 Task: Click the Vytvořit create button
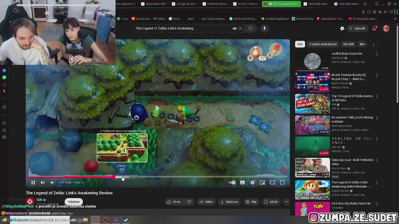[x=357, y=28]
